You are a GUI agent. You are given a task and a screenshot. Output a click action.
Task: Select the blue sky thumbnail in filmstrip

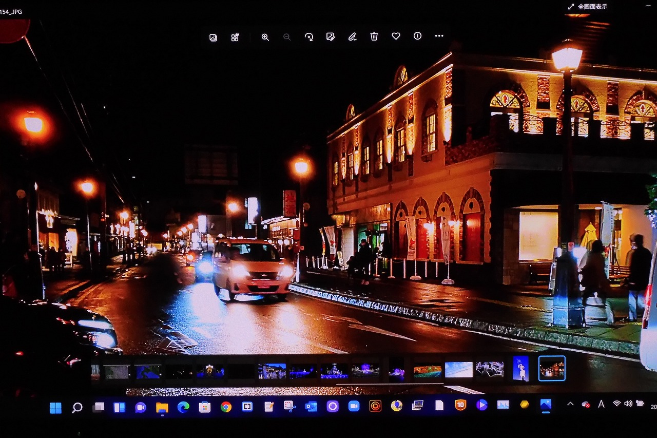(458, 370)
